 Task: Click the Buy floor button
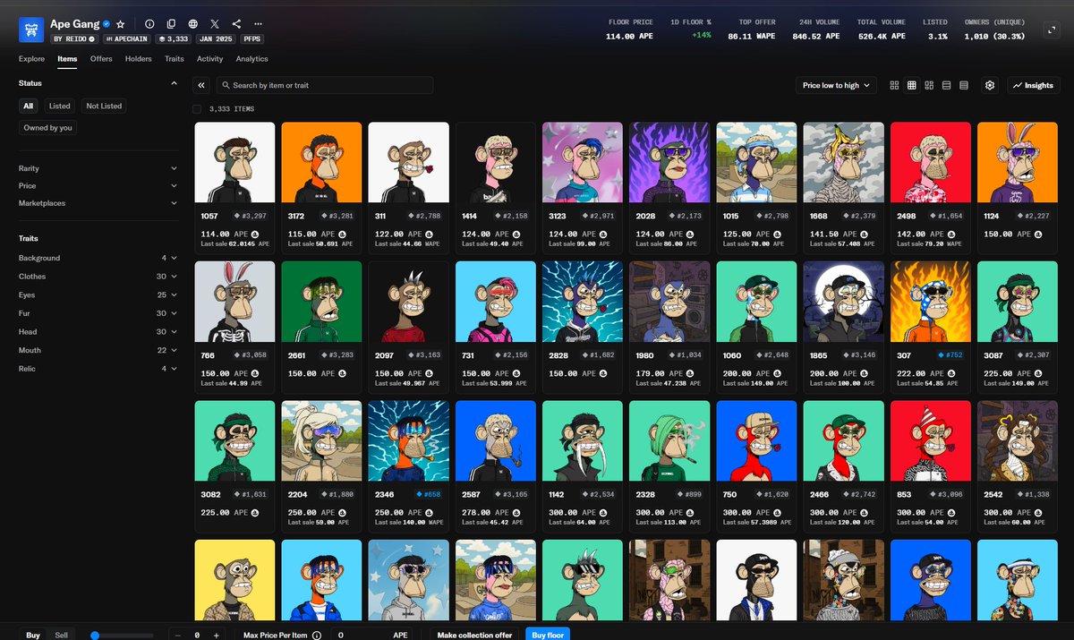[547, 635]
